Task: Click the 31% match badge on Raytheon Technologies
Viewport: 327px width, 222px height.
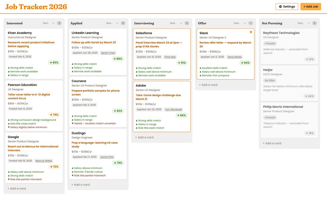Action: point(310,59)
